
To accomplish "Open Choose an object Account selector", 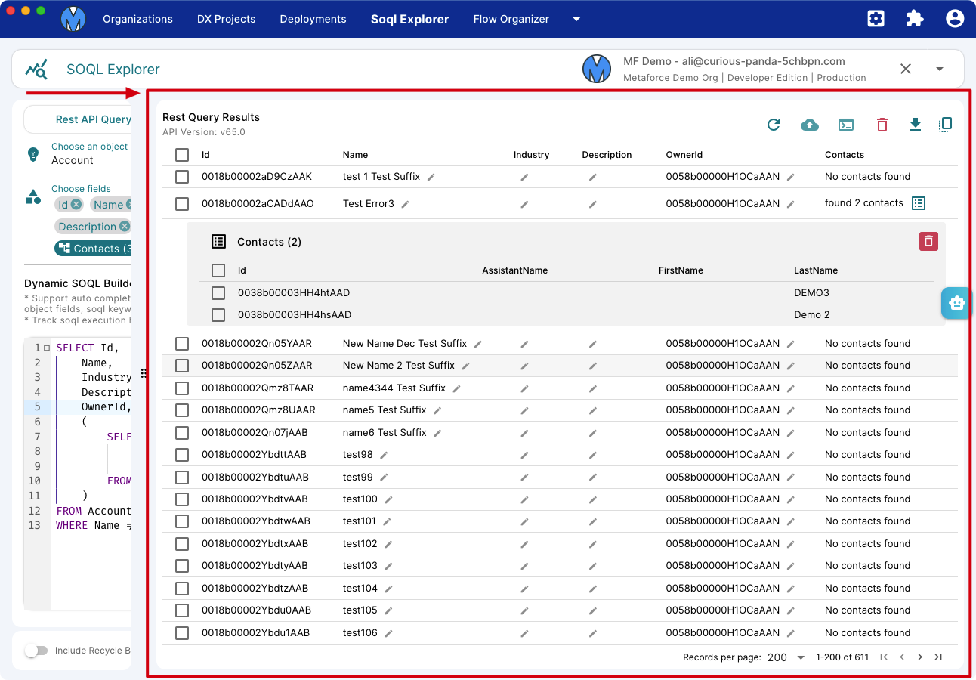I will [x=89, y=153].
